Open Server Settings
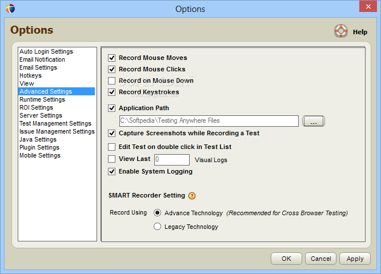The width and height of the screenshot is (381, 274). tap(41, 115)
